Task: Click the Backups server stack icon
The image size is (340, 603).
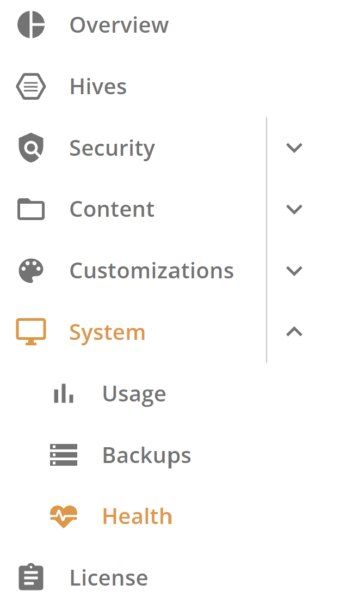Action: tap(64, 455)
